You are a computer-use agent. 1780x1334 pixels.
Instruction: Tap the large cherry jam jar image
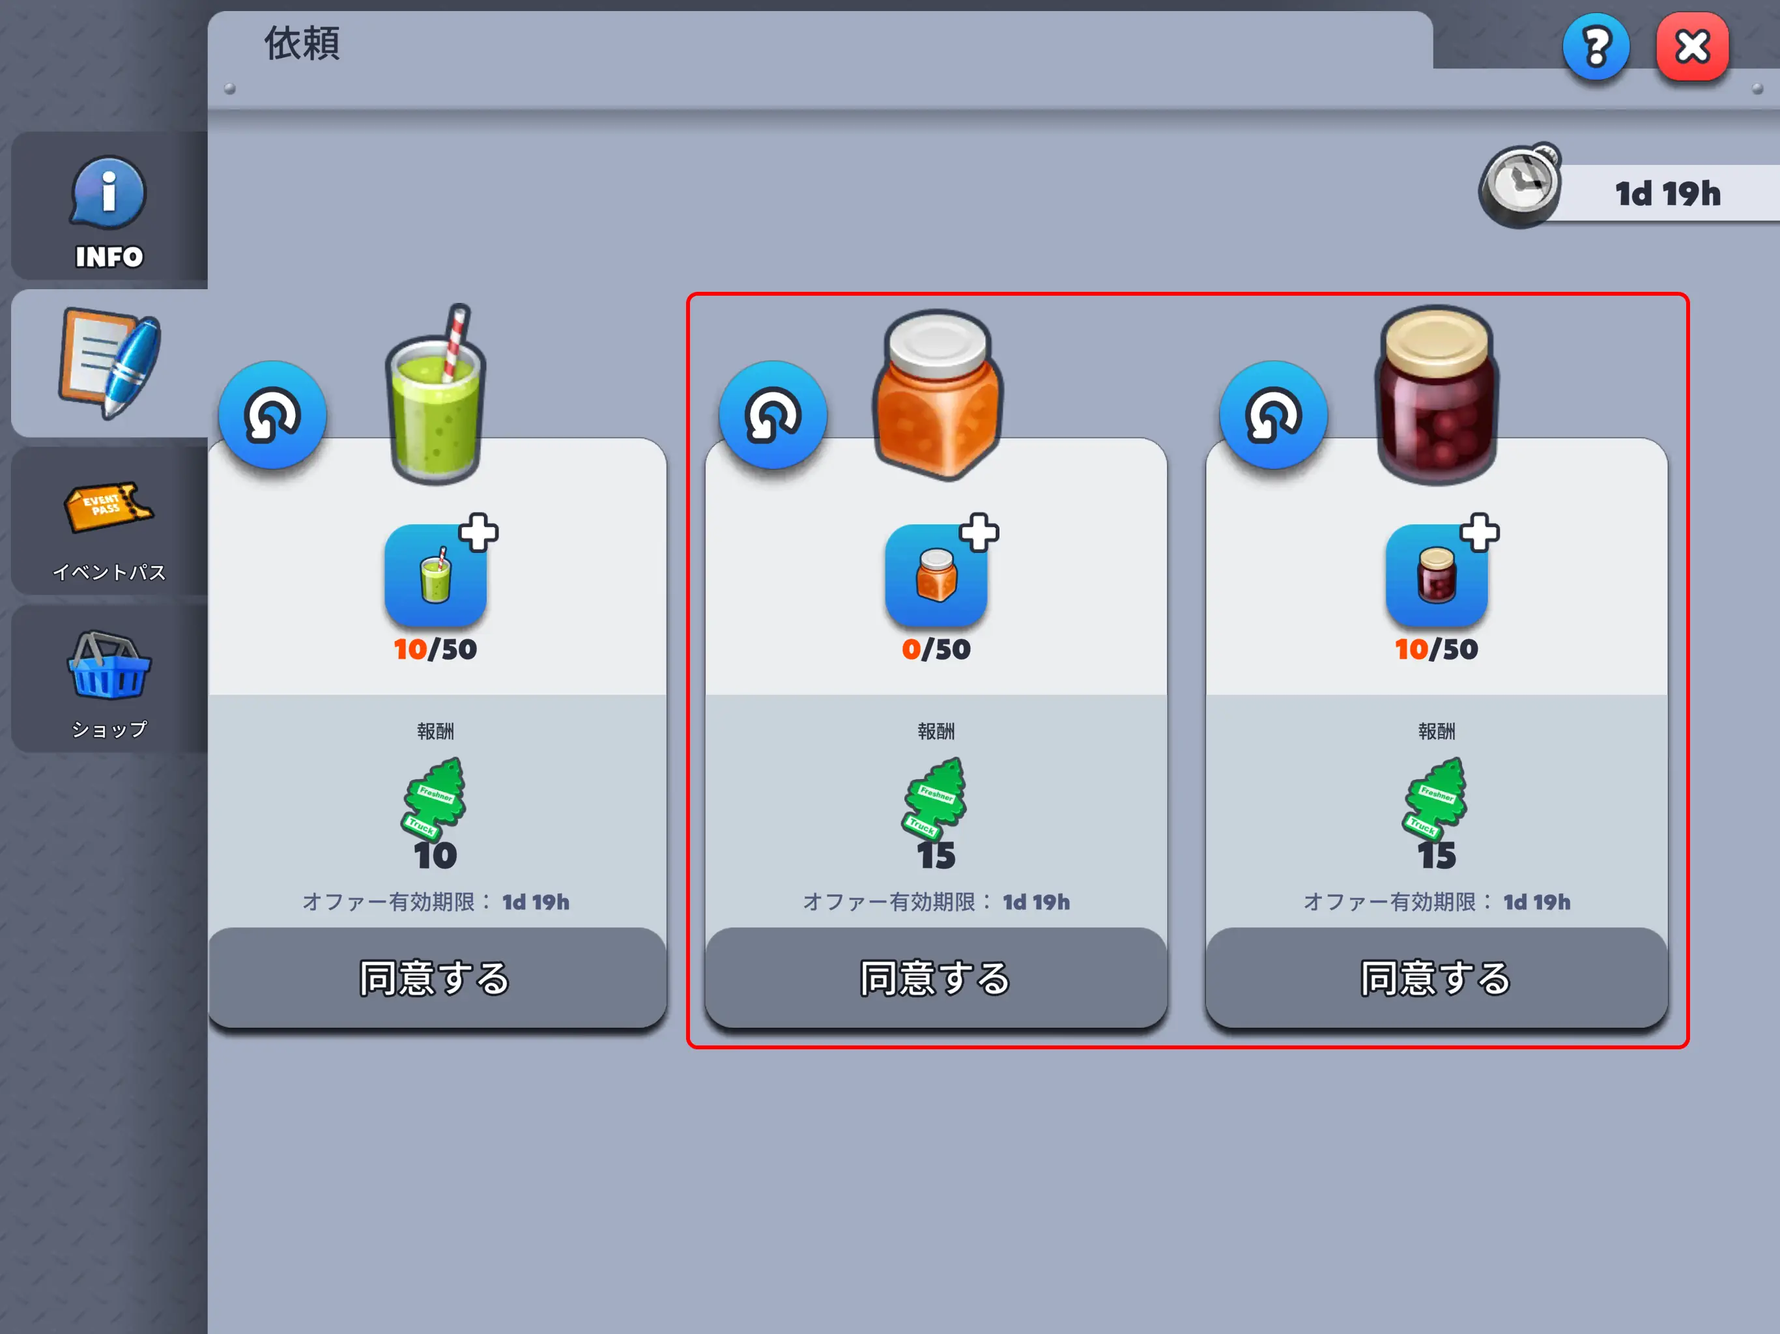pyautogui.click(x=1437, y=395)
